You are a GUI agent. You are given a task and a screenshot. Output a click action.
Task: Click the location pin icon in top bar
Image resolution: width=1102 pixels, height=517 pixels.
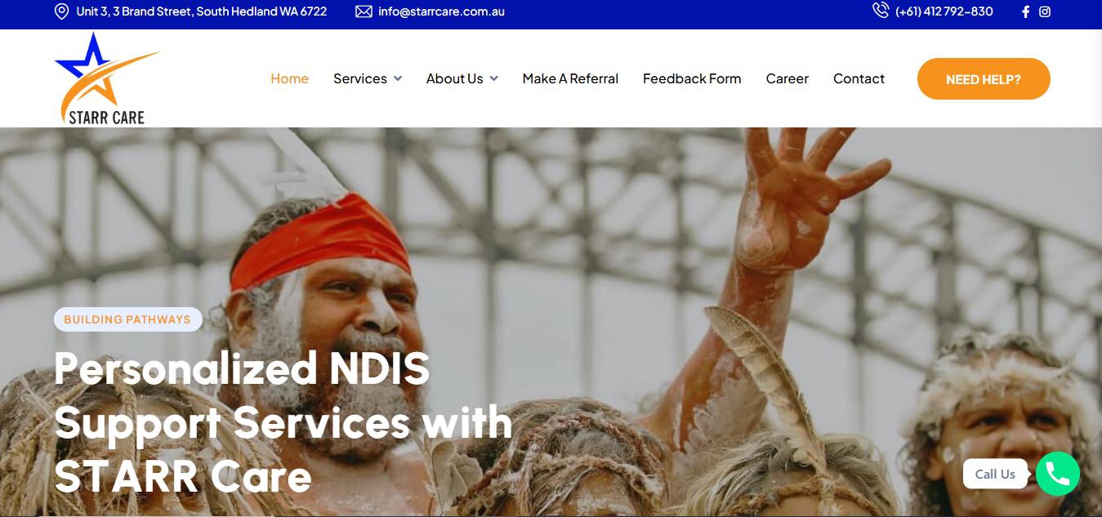point(61,11)
